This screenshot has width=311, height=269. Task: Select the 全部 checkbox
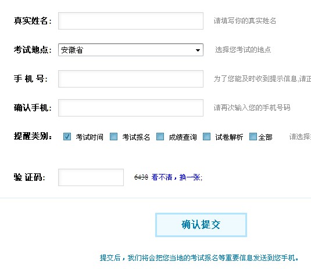click(x=253, y=136)
